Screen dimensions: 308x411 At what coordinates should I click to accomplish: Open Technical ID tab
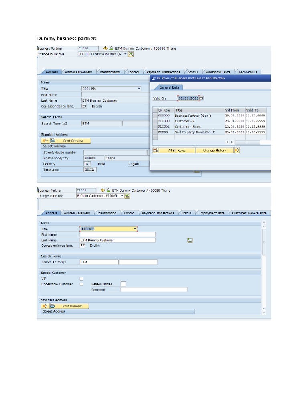(247, 72)
